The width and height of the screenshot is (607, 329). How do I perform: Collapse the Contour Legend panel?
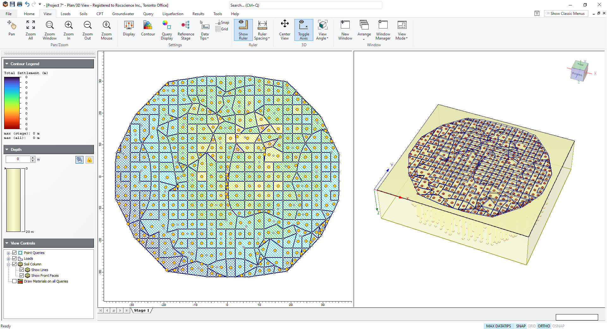pos(7,64)
